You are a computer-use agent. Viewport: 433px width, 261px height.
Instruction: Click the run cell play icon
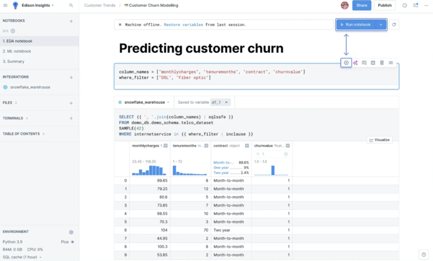pos(347,63)
